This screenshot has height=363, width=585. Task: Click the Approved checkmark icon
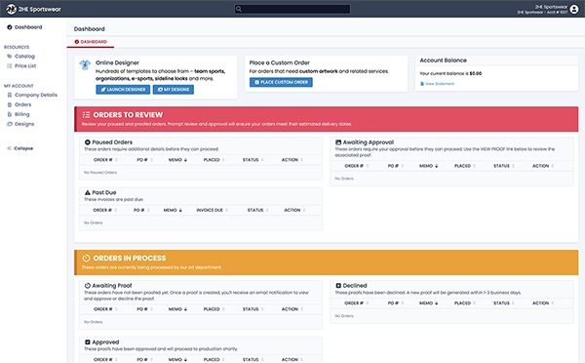(88, 343)
